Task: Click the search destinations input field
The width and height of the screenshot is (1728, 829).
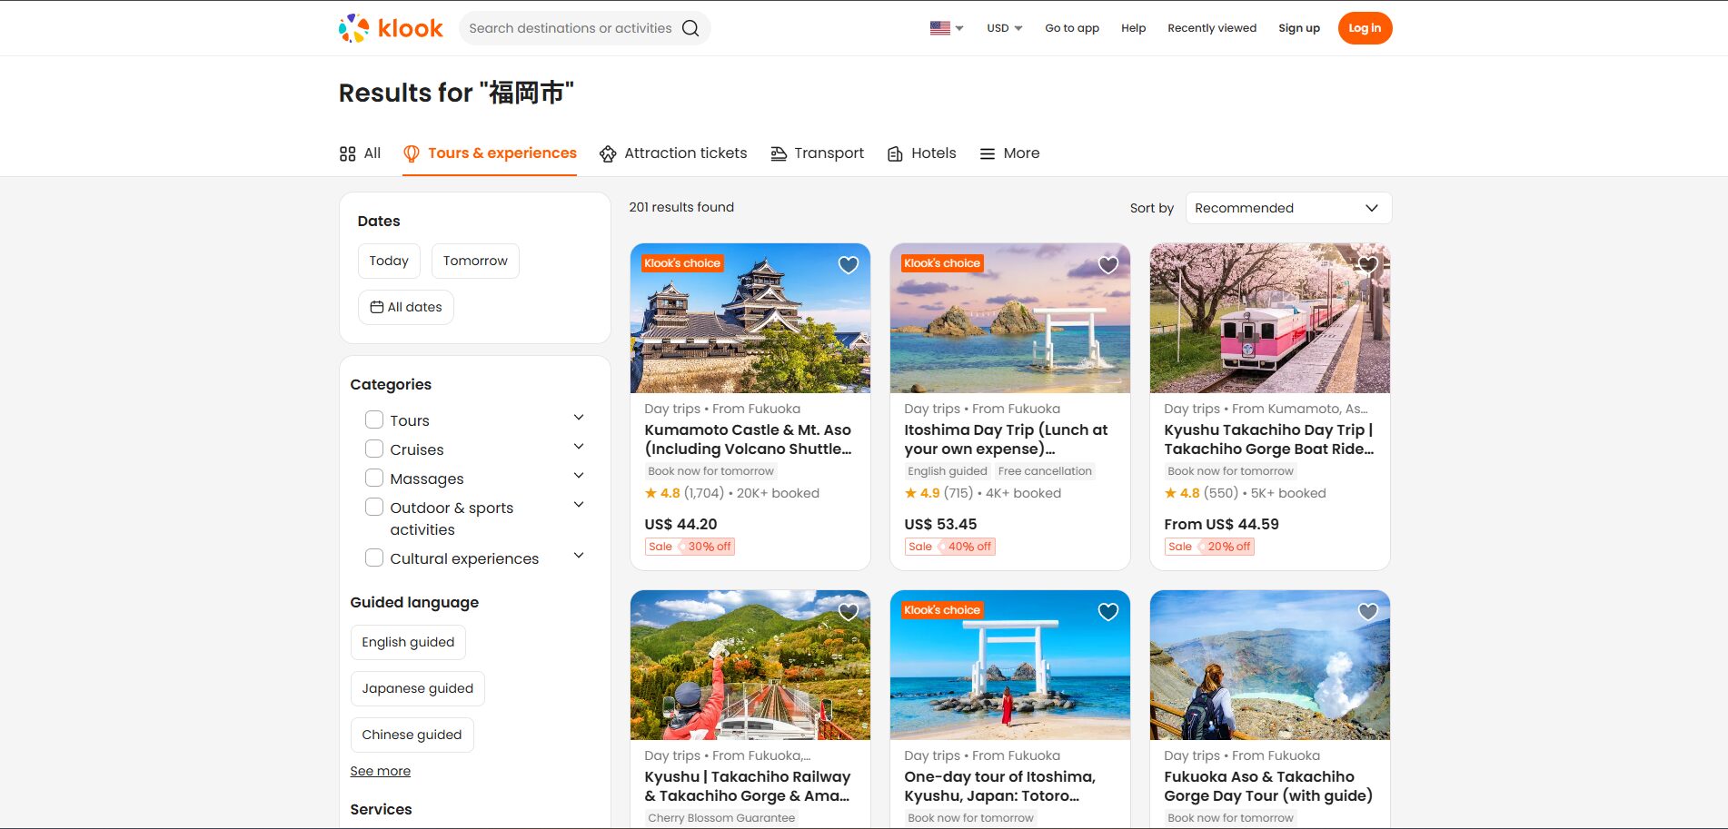Action: click(x=570, y=28)
